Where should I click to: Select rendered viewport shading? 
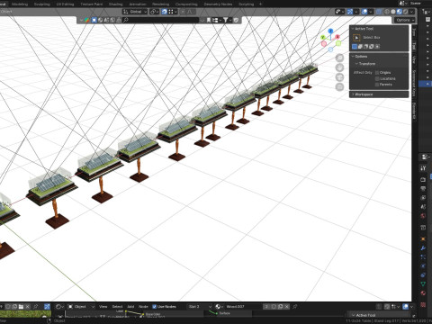pos(405,12)
